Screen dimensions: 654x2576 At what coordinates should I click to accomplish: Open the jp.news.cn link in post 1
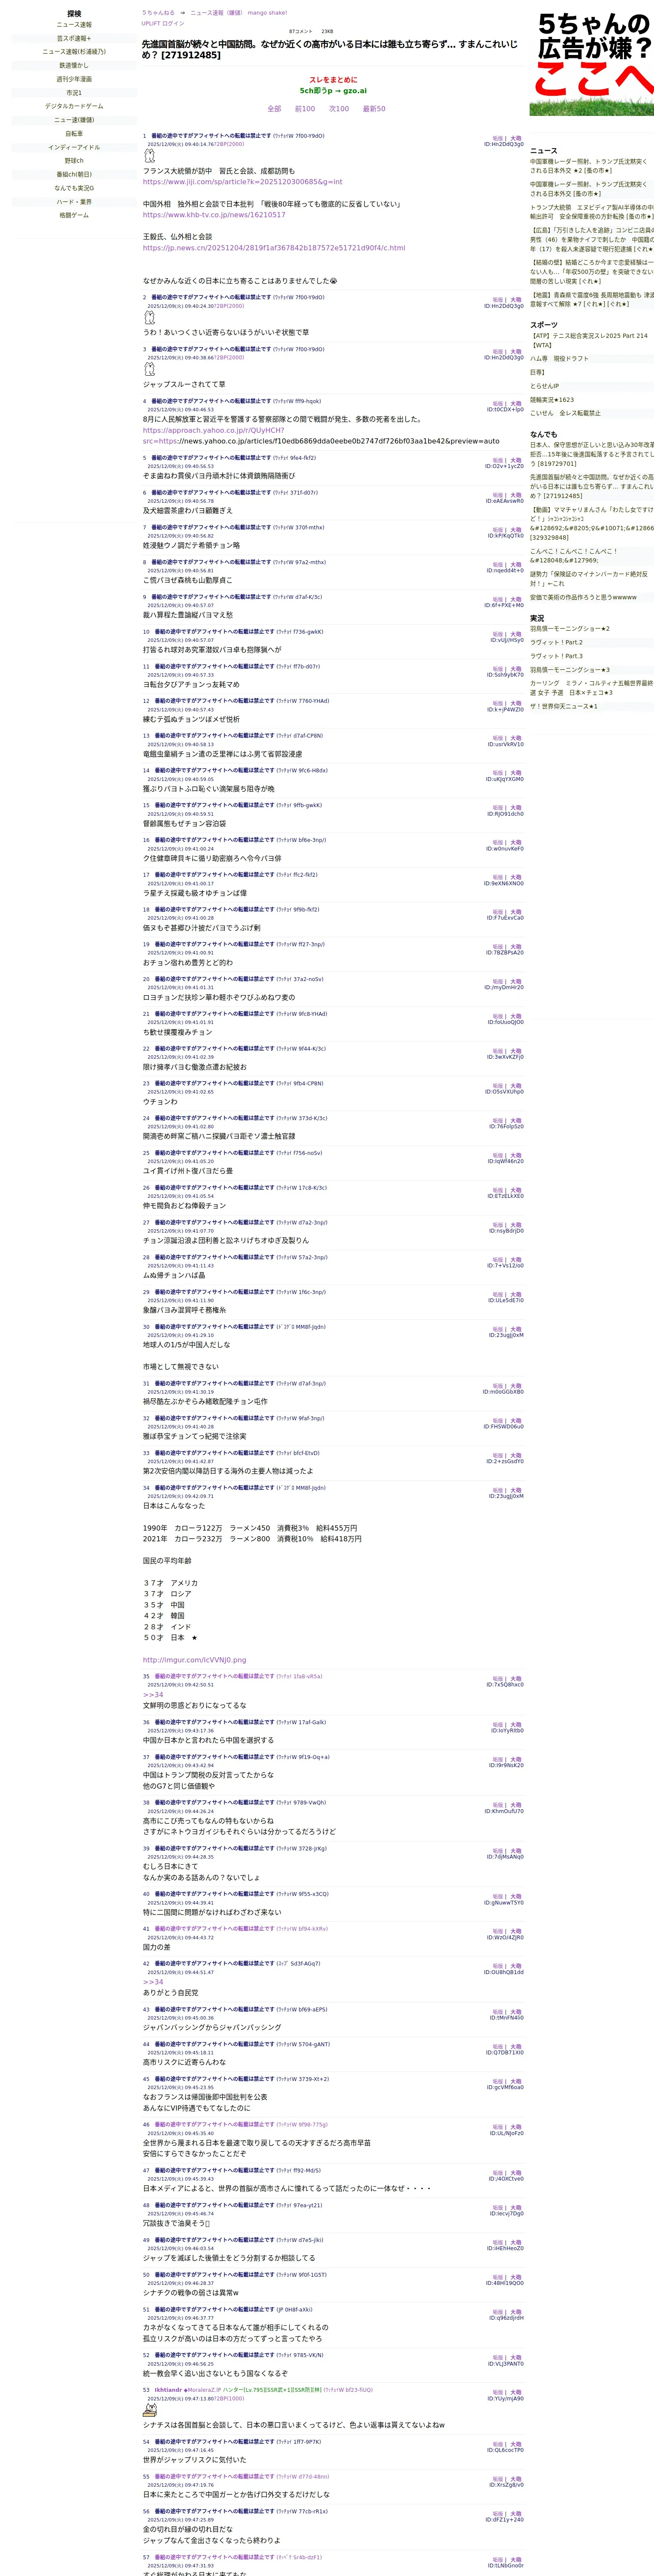(x=274, y=248)
